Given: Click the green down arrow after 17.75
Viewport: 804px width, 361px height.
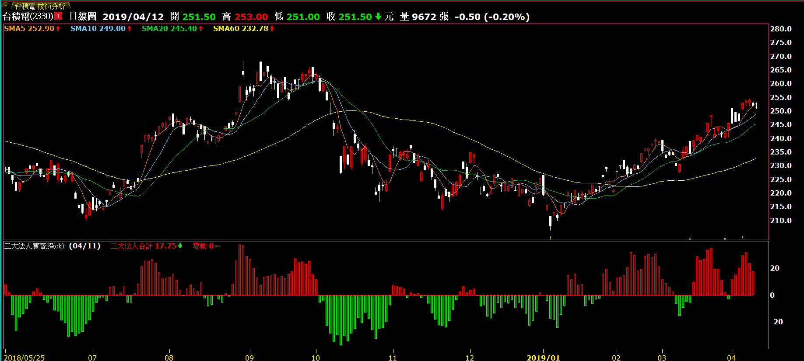Looking at the screenshot, I should tap(180, 246).
